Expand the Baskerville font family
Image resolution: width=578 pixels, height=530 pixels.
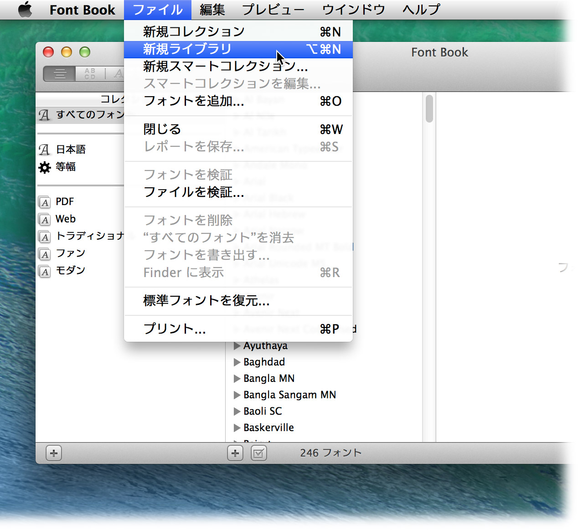(237, 428)
